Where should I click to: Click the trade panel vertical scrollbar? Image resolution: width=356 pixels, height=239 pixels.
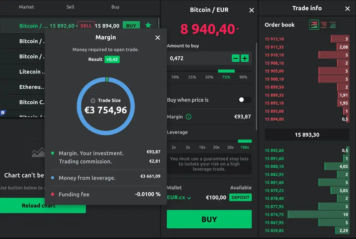click(257, 86)
